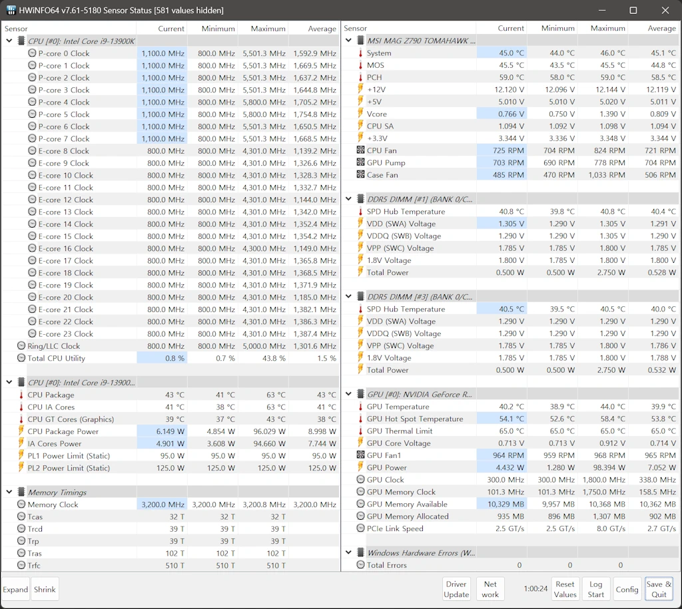Click the GPU Power lightning icon
Image resolution: width=682 pixels, height=609 pixels.
tap(360, 467)
